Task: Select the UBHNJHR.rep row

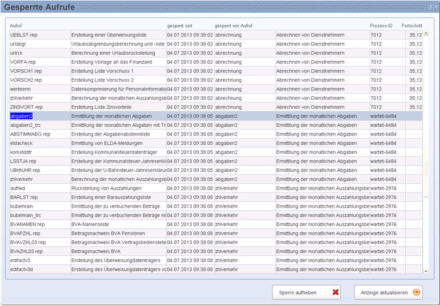Action: (216, 170)
